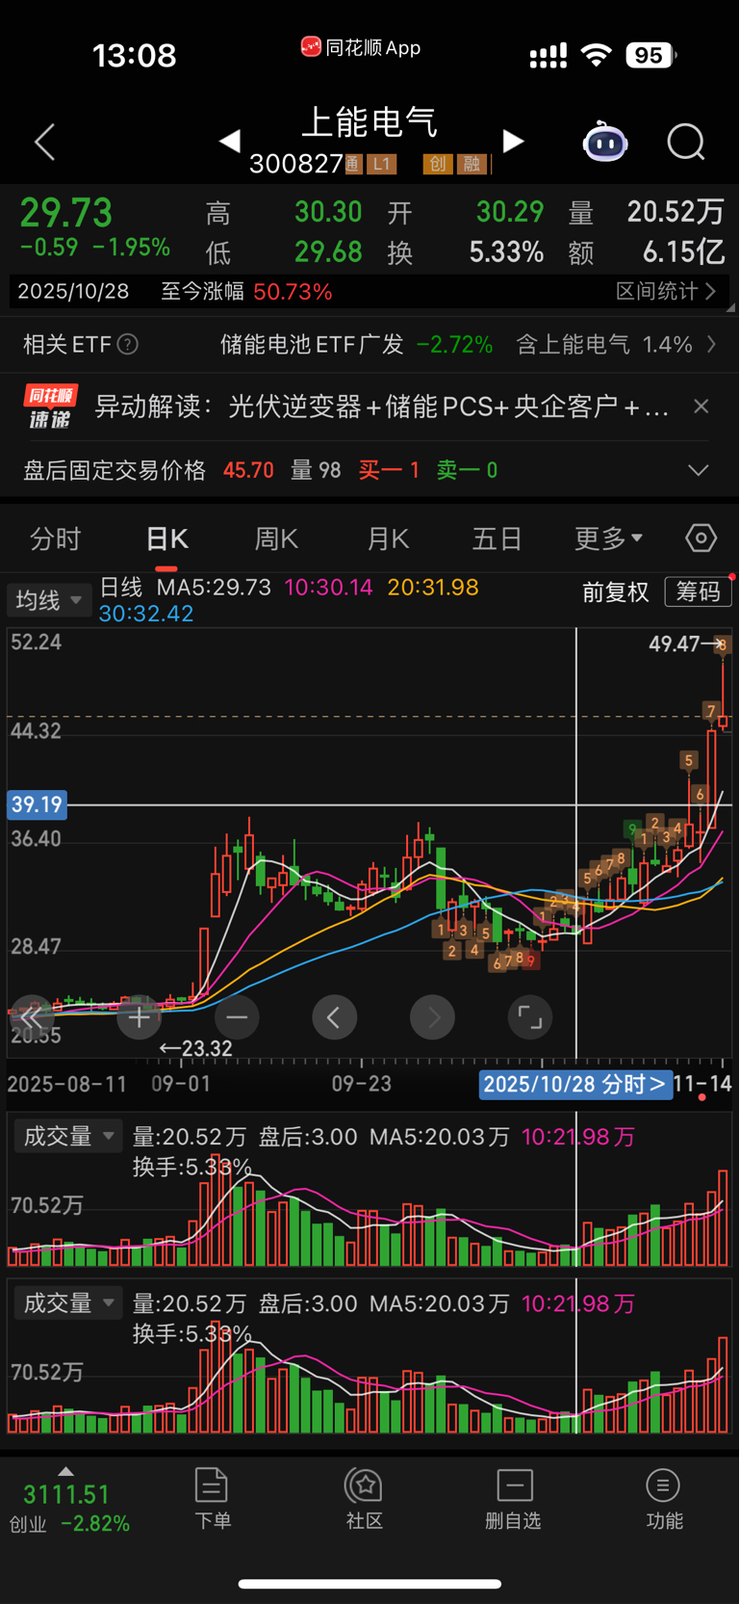740x1604 pixels.
Task: Switch to previous stock with left triangle
Action: pos(229,142)
